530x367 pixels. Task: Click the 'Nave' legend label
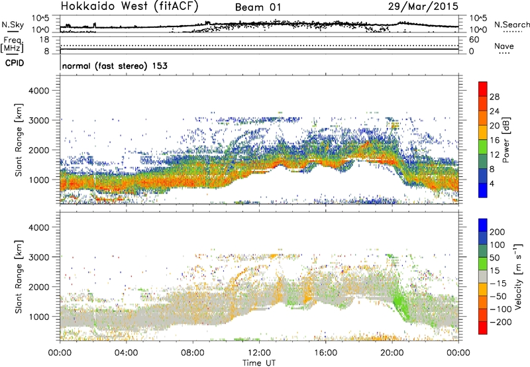[x=504, y=46]
